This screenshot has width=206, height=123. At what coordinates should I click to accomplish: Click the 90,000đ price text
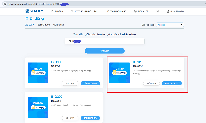coord(55,66)
